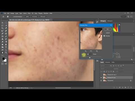Image resolution: width=135 pixels, height=101 pixels.
Task: Click the Radius slider handle
Action: (x=90, y=58)
